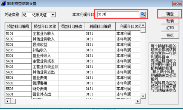Click the vertical scrollbar thumb
The width and height of the screenshot is (183, 110).
tap(143, 30)
